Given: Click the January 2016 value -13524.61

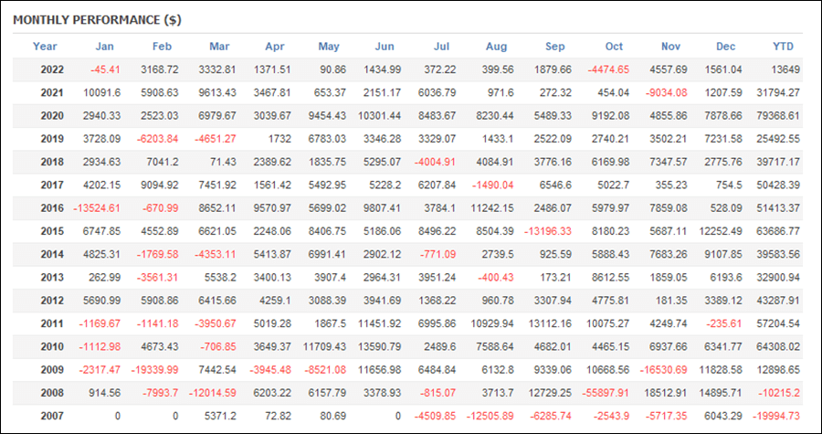Looking at the screenshot, I should tap(97, 208).
